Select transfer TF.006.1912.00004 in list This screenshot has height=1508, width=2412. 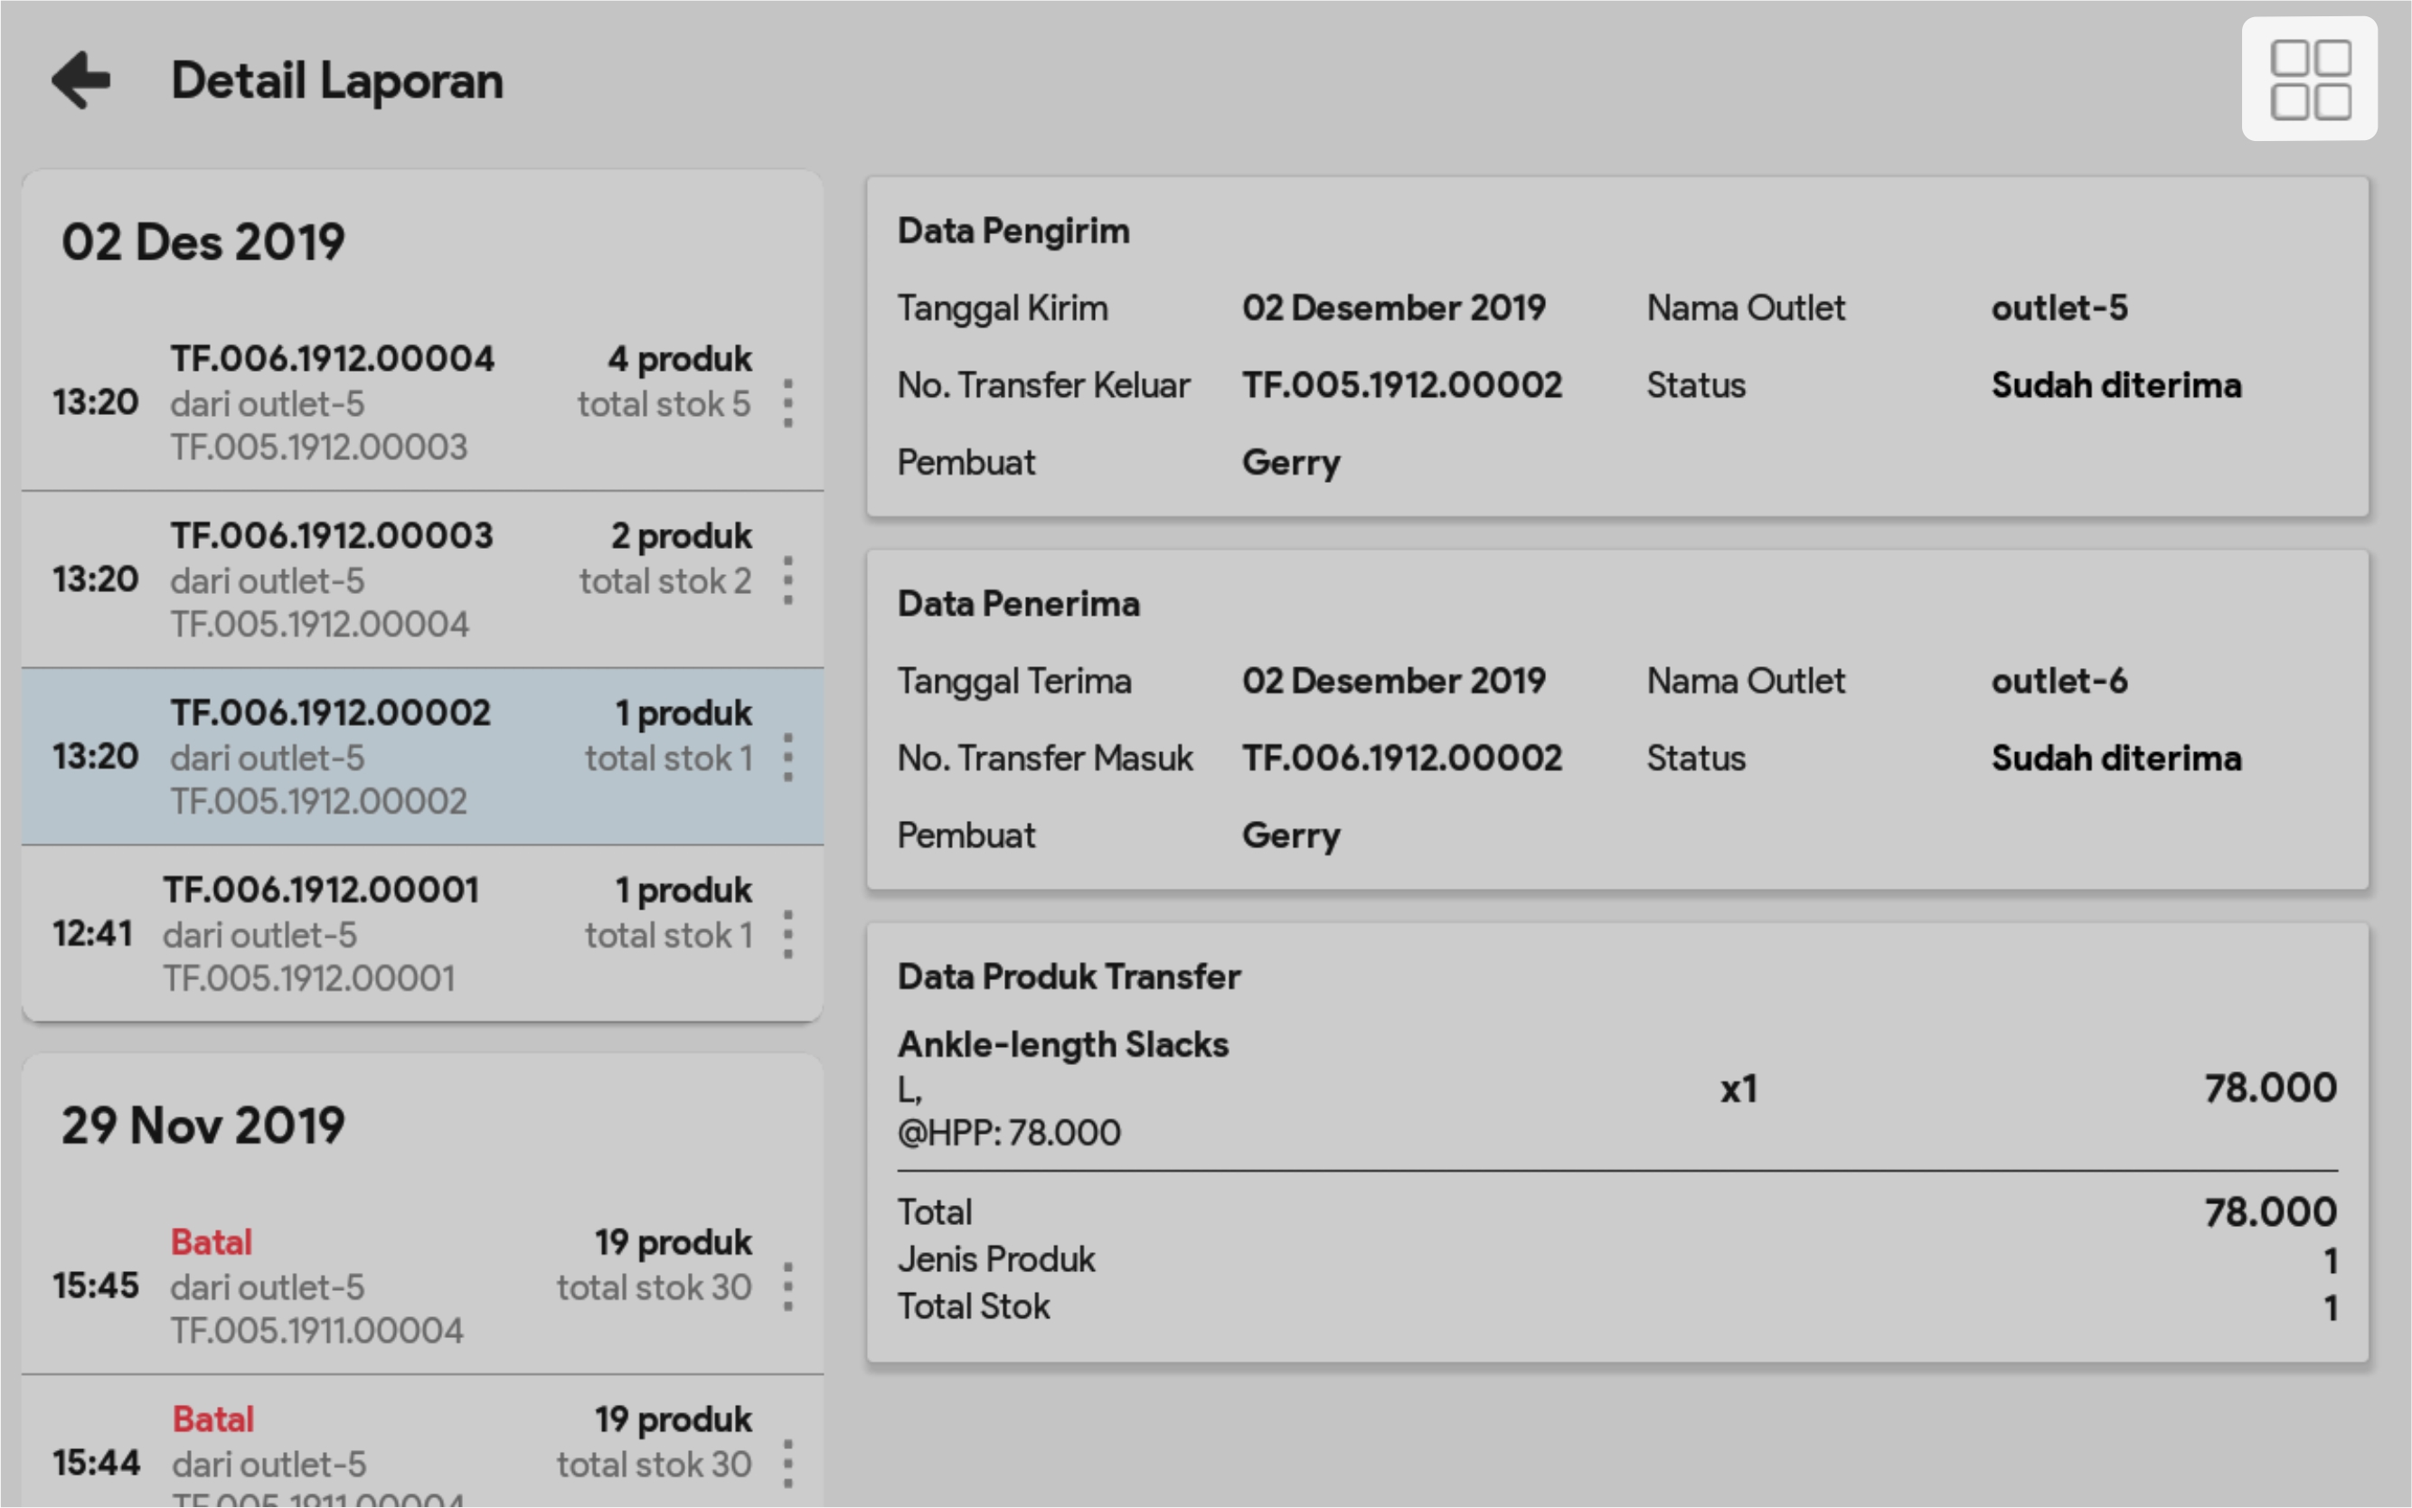(399, 403)
